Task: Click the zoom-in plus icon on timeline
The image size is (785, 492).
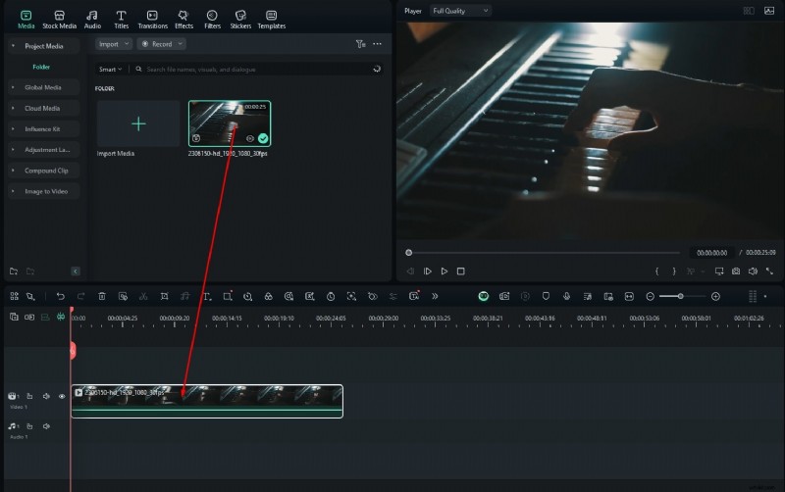Action: 715,296
